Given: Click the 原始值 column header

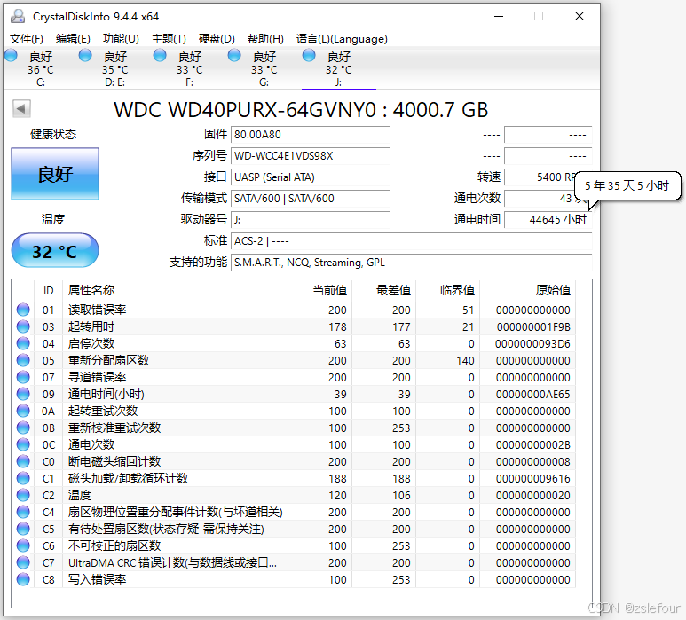Looking at the screenshot, I should click(x=528, y=290).
